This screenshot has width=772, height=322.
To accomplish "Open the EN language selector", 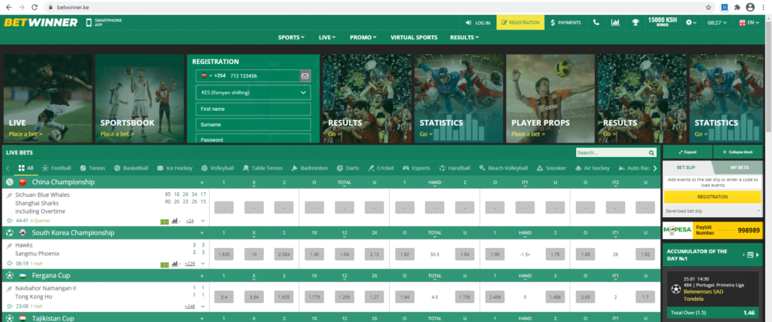I will (749, 23).
